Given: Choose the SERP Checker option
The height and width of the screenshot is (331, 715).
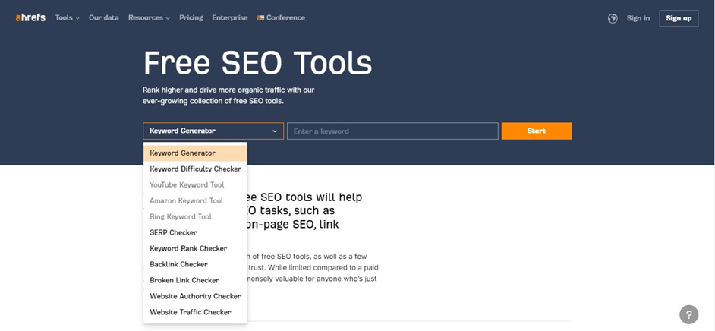Looking at the screenshot, I should (x=173, y=233).
